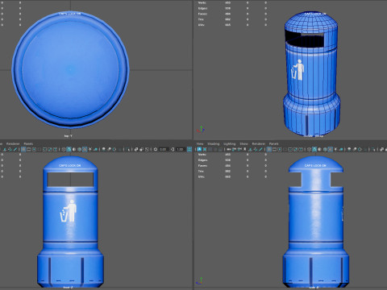
Task: Click Grease Pencil icon in front view toolbar
Action: 15,149
